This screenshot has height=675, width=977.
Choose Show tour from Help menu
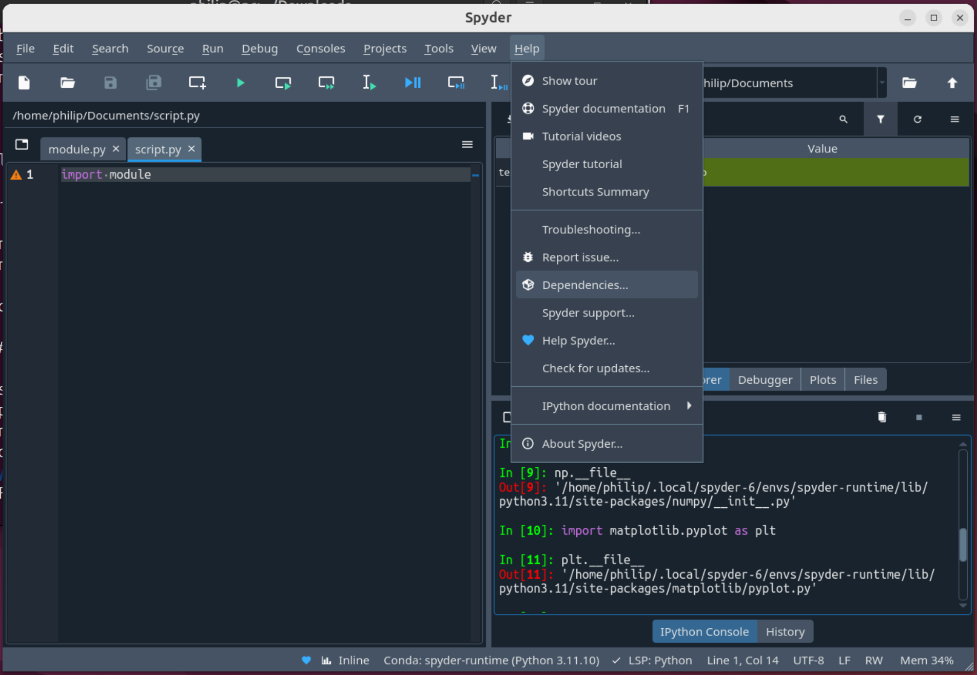click(x=607, y=81)
